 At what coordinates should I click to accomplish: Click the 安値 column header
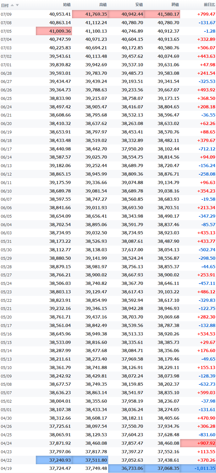coord(139,5)
